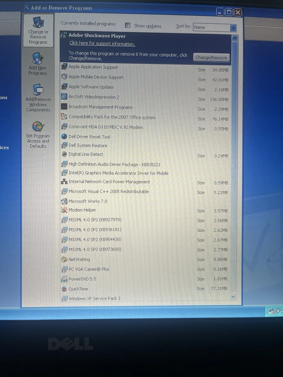Click the Broadcom Management Programs icon

tap(64, 106)
